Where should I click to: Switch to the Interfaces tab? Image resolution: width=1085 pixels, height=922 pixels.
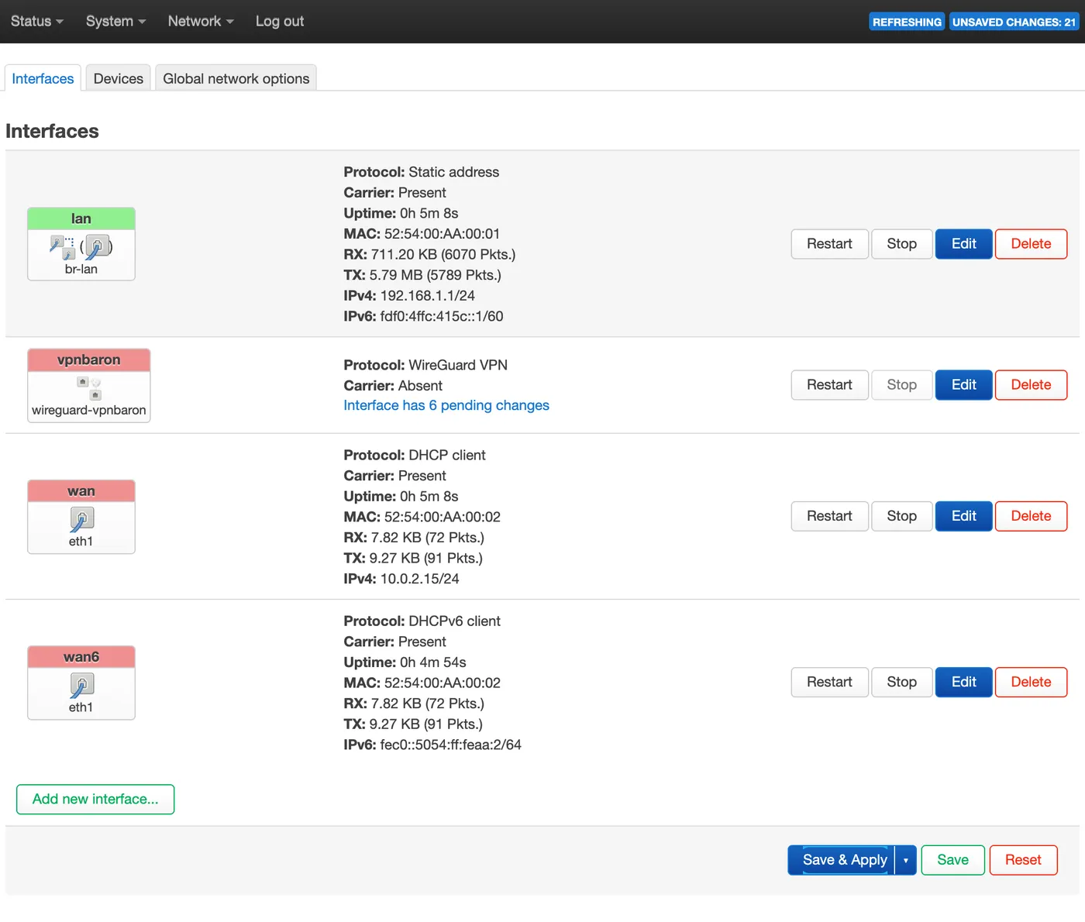point(43,78)
